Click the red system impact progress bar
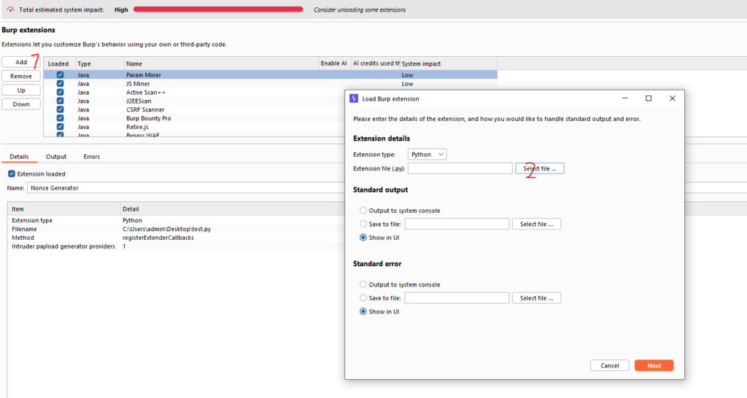Viewport: 747px width, 398px height. pos(218,9)
